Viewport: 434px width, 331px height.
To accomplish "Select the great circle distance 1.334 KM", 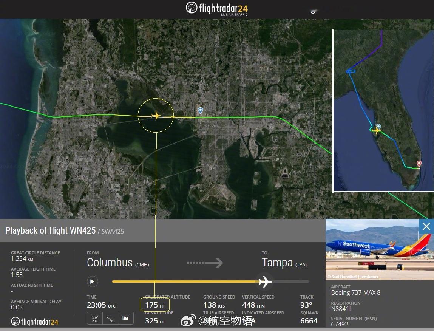I will [22, 259].
